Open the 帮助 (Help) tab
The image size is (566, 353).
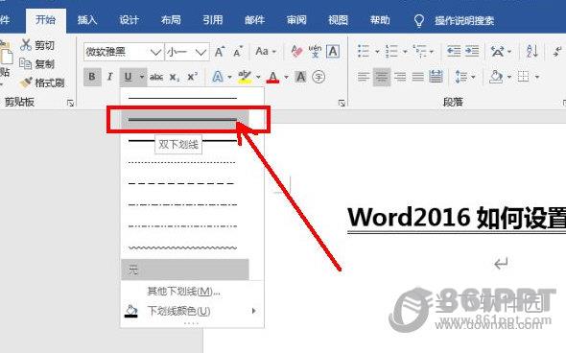(x=380, y=20)
